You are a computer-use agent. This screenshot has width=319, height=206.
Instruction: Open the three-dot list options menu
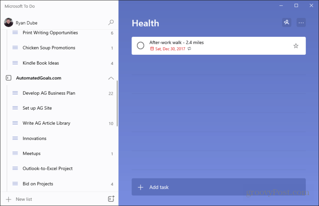tap(301, 23)
